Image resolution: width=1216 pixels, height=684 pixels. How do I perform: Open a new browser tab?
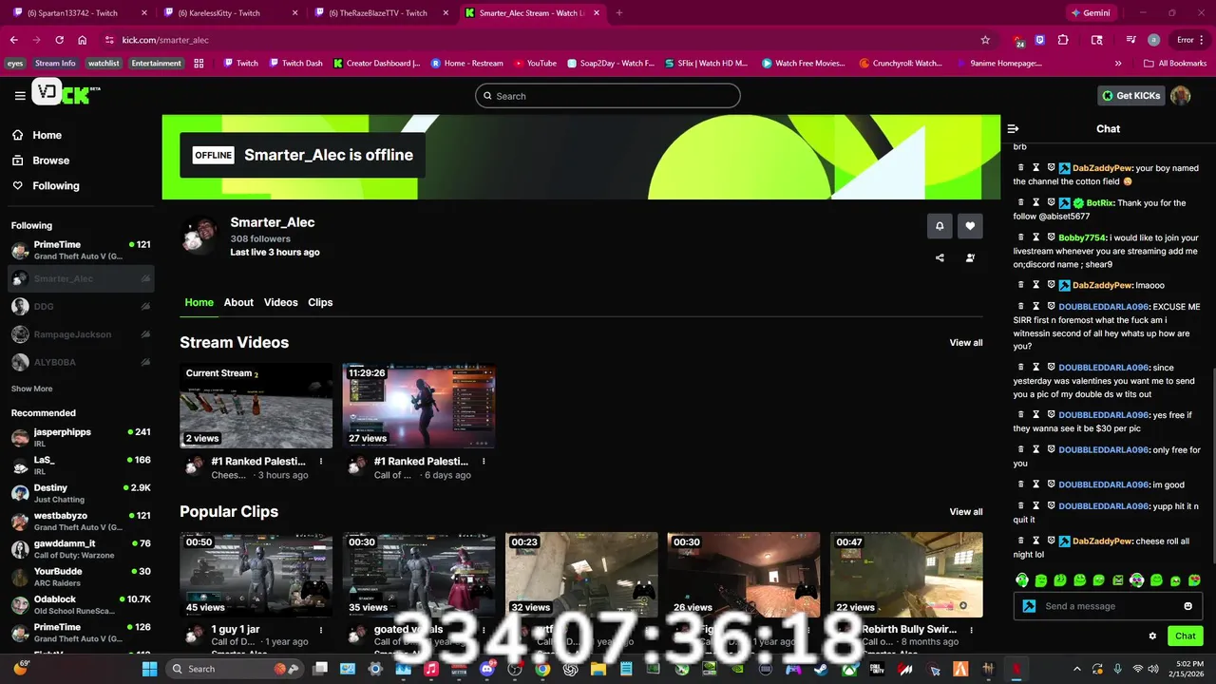click(619, 13)
